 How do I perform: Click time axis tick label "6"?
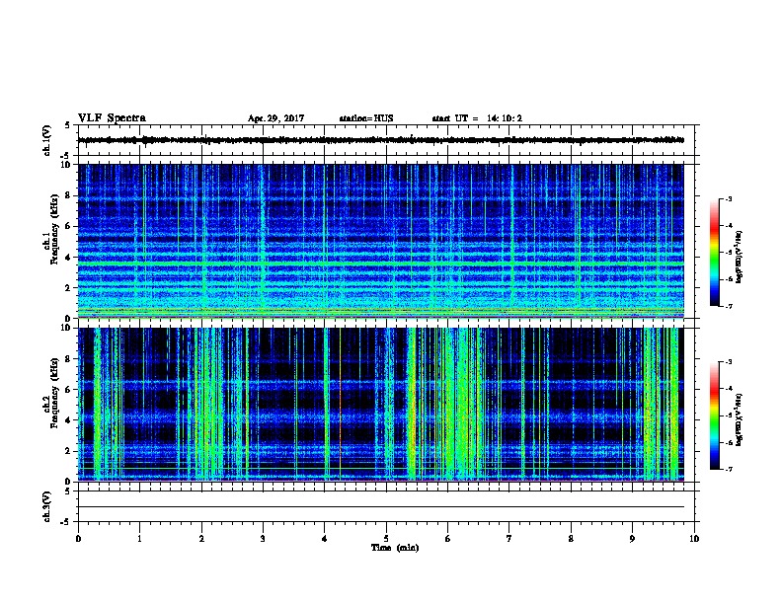click(448, 539)
